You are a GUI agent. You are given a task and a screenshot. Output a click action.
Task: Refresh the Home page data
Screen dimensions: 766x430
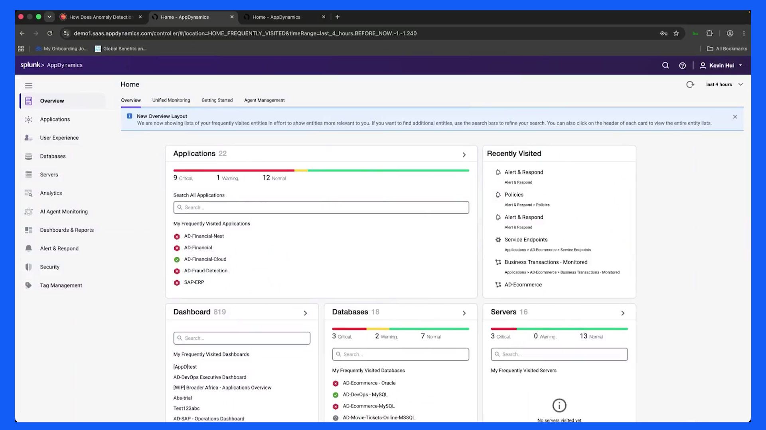690,84
